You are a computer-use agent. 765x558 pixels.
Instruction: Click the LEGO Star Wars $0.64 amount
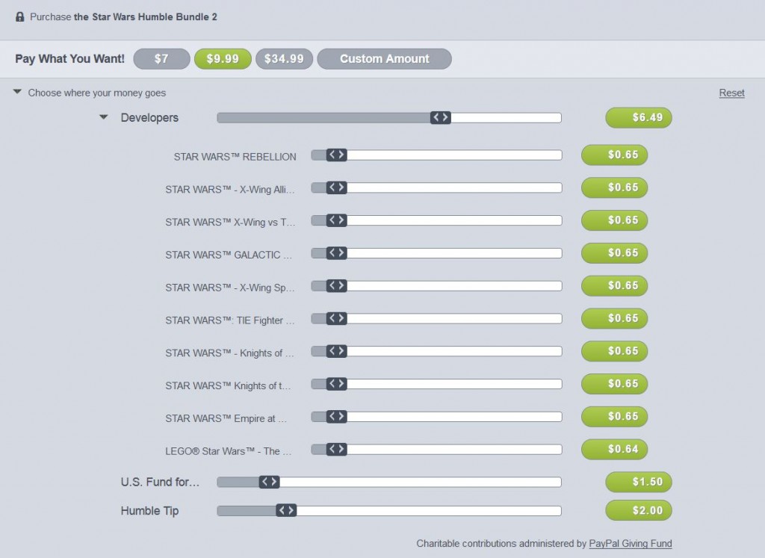(614, 449)
